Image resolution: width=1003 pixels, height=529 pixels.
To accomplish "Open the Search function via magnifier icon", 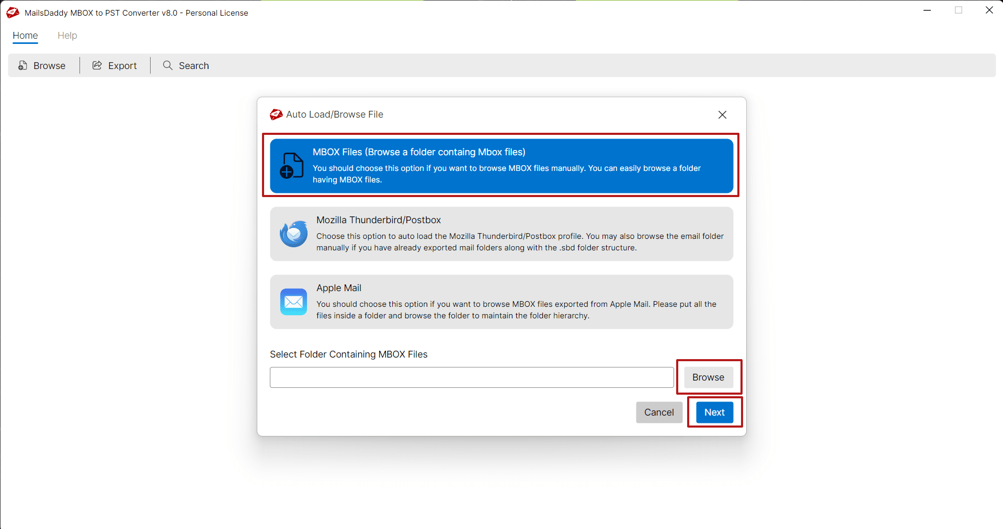I will click(x=167, y=65).
